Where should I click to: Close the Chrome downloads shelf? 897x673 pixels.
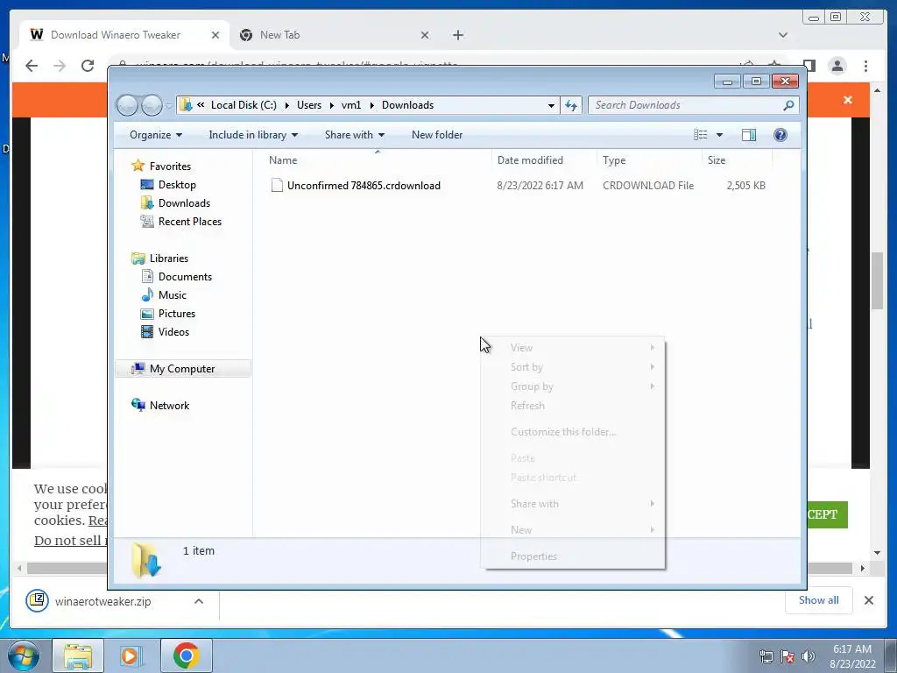tap(868, 600)
